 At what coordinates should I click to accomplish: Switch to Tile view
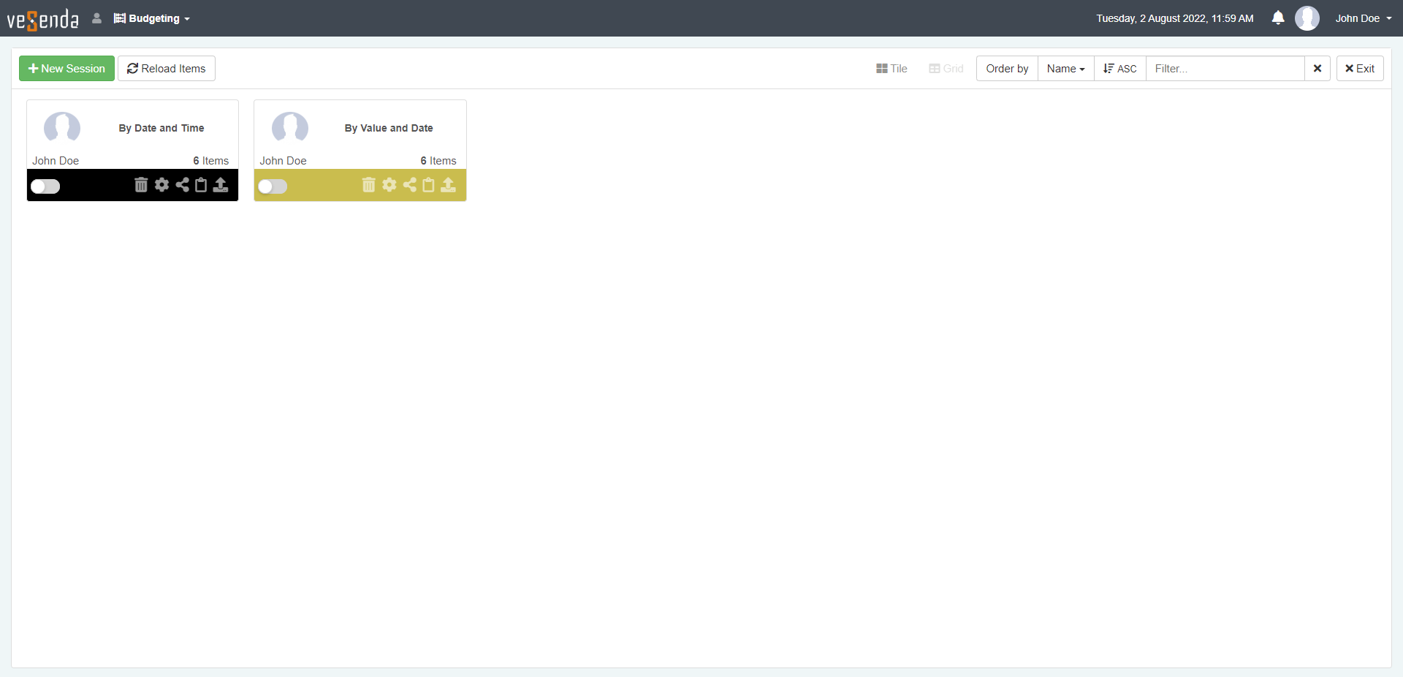point(891,69)
